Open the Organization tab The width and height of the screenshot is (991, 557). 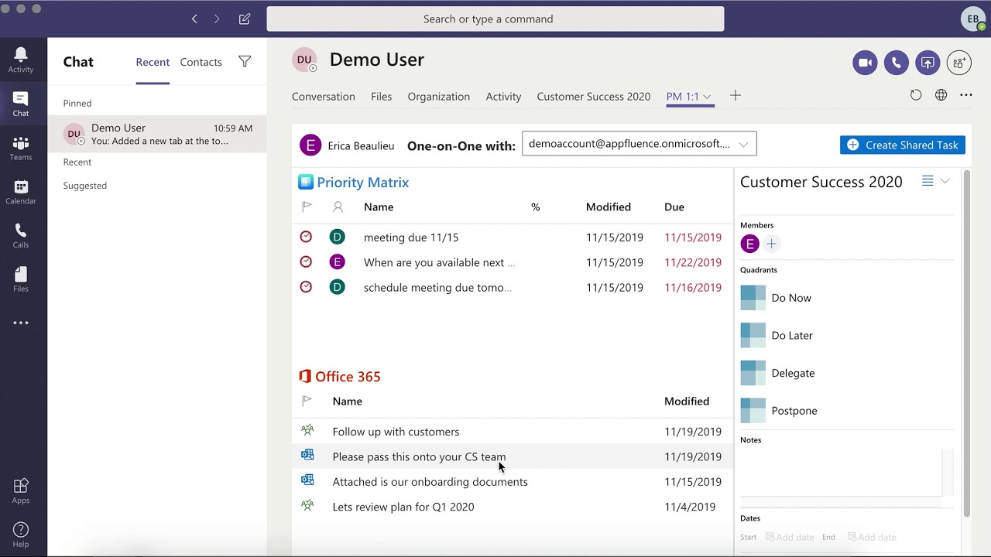coord(439,97)
